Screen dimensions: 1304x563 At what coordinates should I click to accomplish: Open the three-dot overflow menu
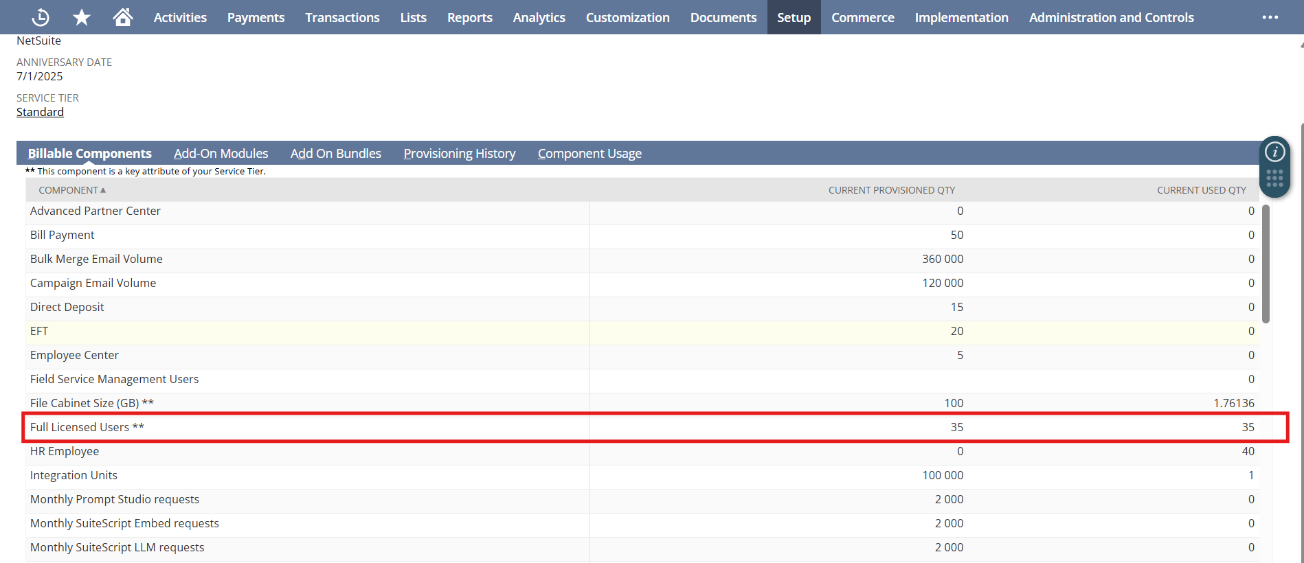coord(1270,17)
